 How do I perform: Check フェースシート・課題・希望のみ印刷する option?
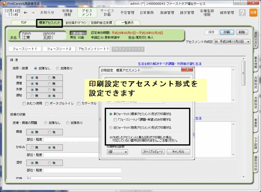point(115,119)
